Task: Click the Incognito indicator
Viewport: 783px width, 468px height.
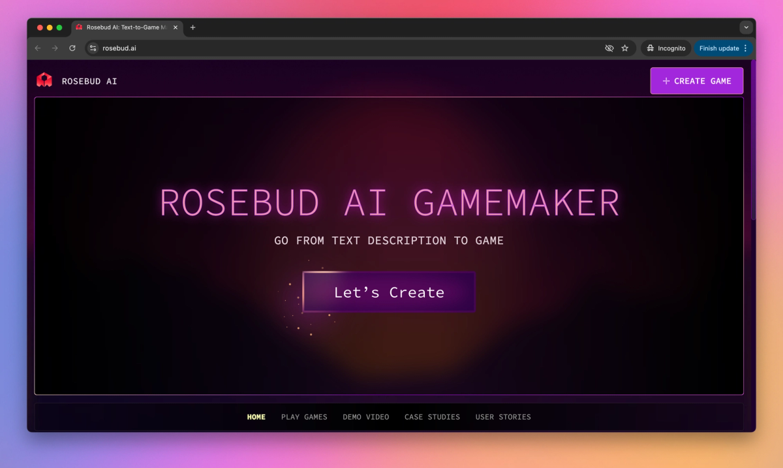Action: (666, 48)
